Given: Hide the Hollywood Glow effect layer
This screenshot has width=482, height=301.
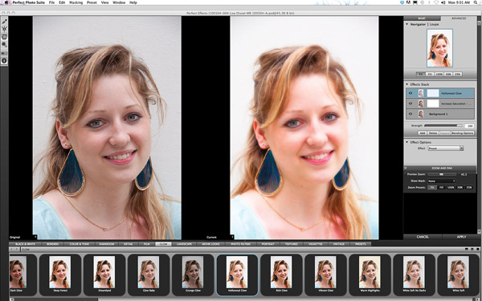Looking at the screenshot, I should [x=411, y=93].
